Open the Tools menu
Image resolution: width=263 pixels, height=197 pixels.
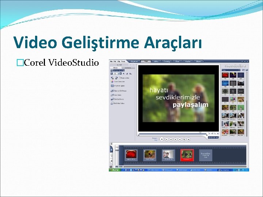coord(123,62)
